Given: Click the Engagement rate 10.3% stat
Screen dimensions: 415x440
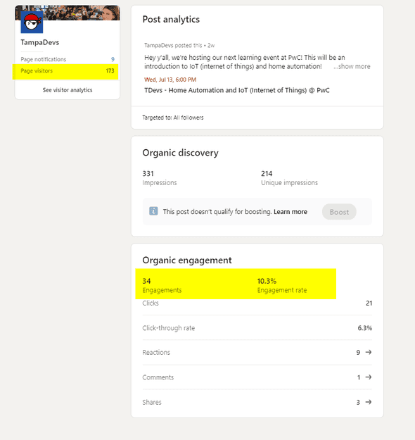Looking at the screenshot, I should pos(282,285).
